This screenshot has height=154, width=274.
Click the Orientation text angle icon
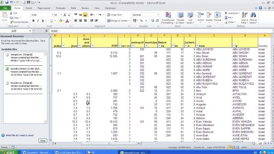92,15
